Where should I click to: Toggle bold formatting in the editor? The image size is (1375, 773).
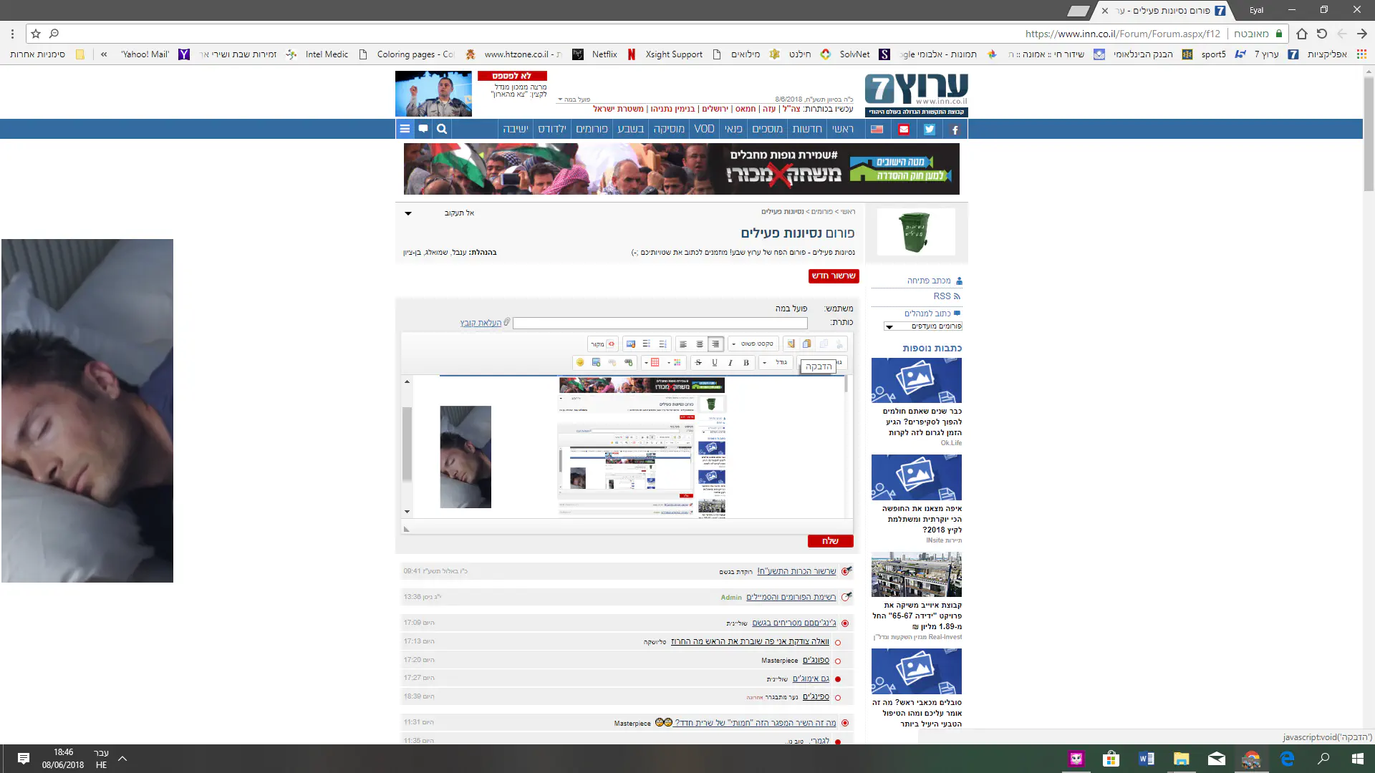(746, 363)
